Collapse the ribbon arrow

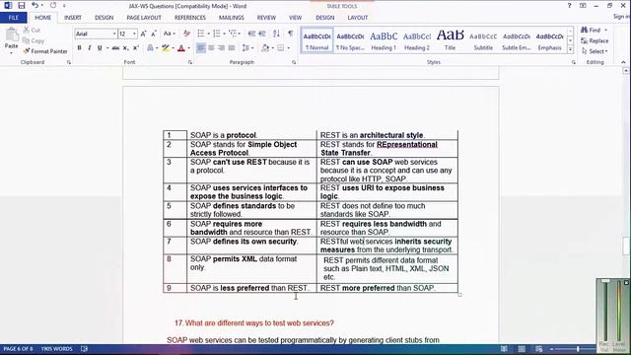coord(623,62)
